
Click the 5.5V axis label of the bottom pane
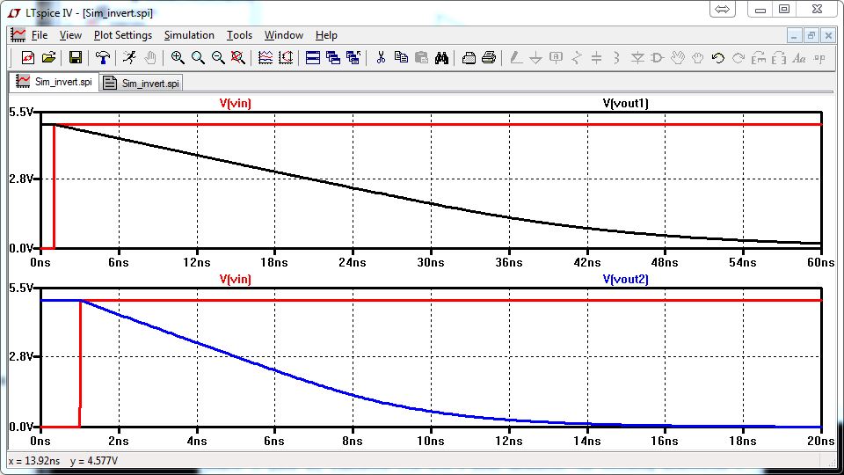pyautogui.click(x=19, y=289)
